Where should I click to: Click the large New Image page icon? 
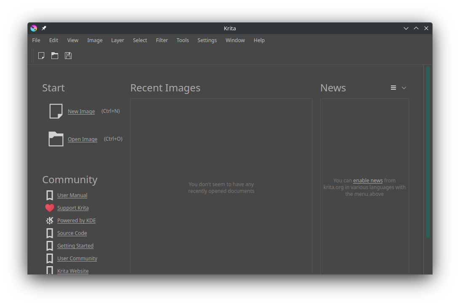(56, 111)
